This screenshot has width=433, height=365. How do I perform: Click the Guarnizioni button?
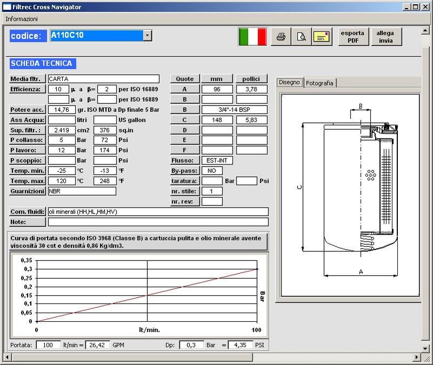[28, 191]
